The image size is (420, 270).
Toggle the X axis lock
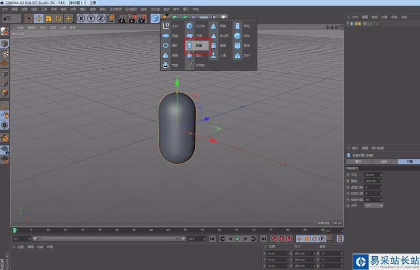[x=81, y=18]
